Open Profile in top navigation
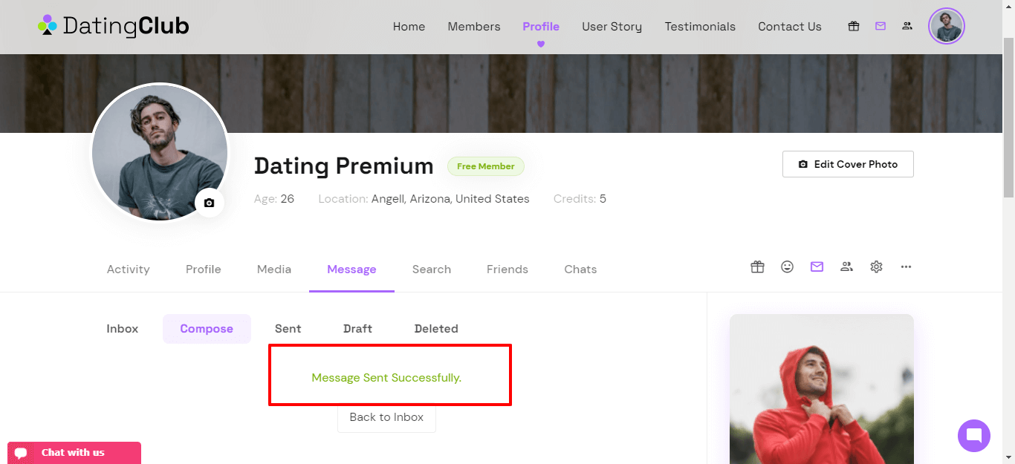 pos(541,27)
